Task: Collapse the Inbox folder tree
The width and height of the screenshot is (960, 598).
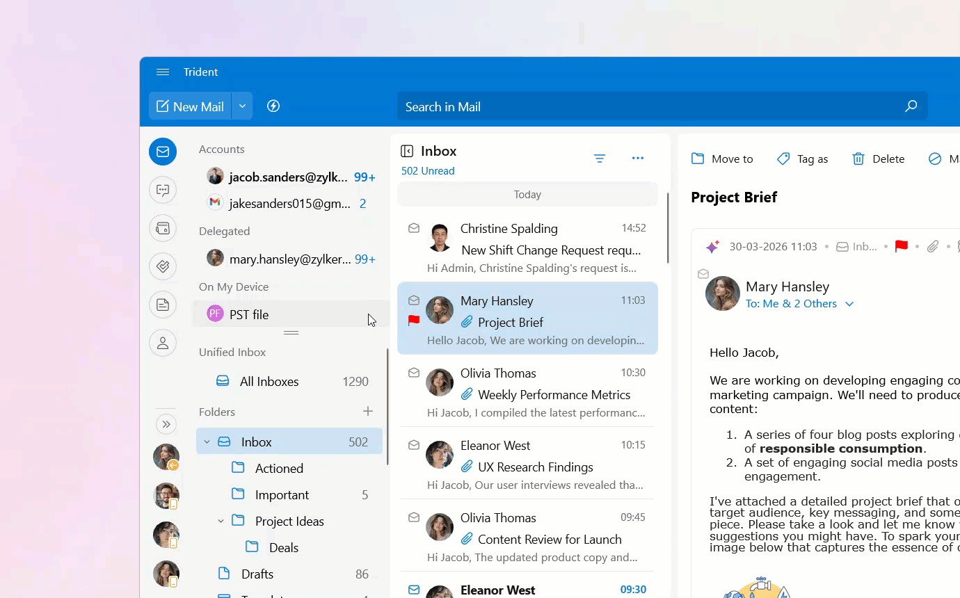Action: [207, 442]
